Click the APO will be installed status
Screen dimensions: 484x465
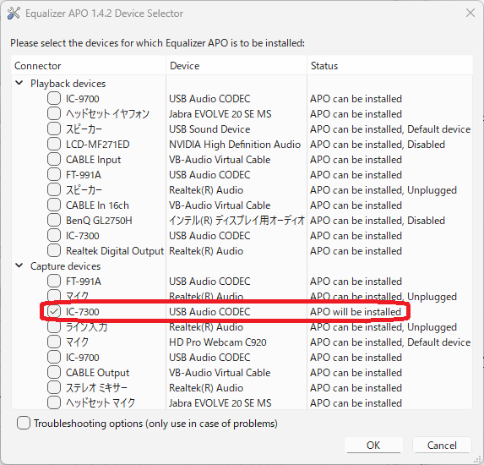tap(356, 312)
